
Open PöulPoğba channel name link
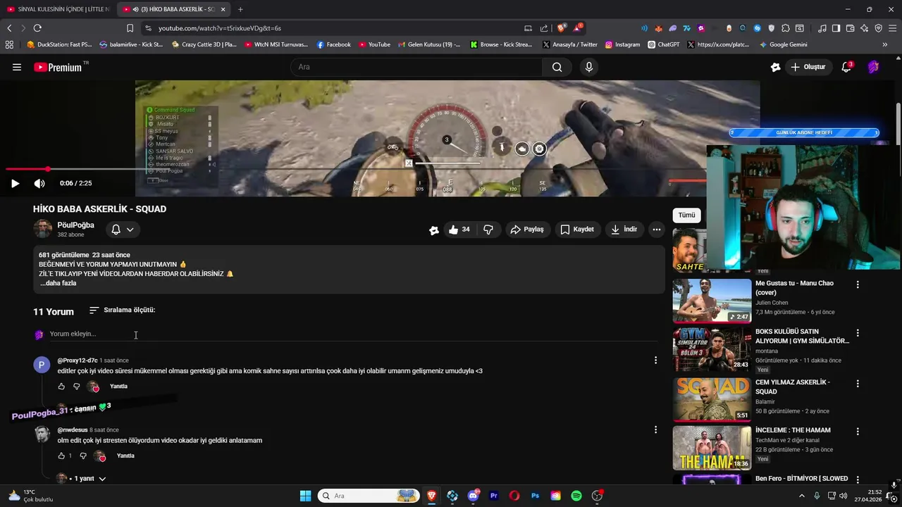click(75, 225)
